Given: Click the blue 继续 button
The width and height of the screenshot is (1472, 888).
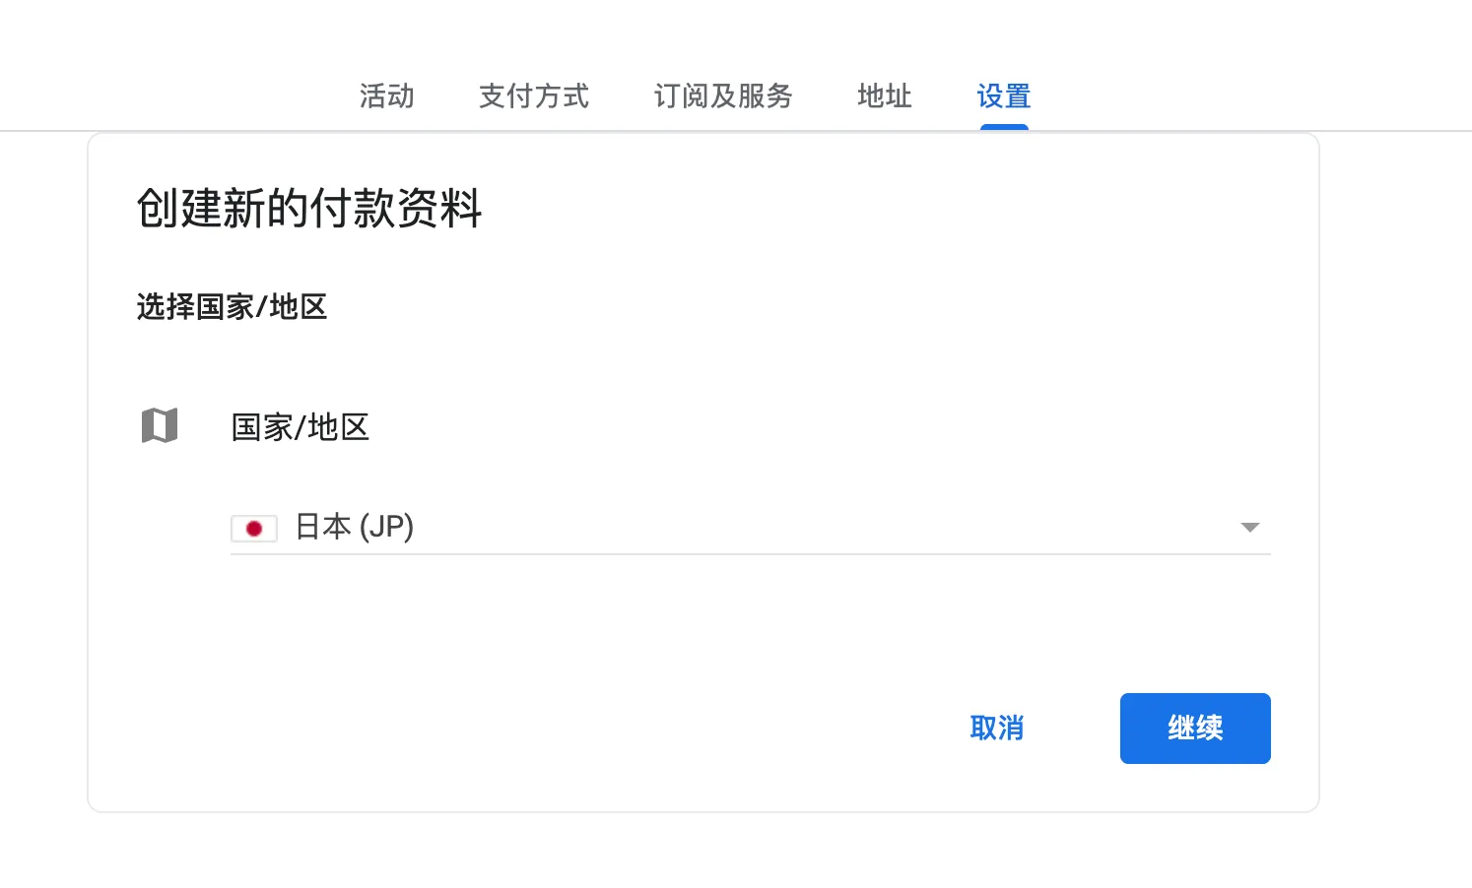Looking at the screenshot, I should coord(1194,729).
